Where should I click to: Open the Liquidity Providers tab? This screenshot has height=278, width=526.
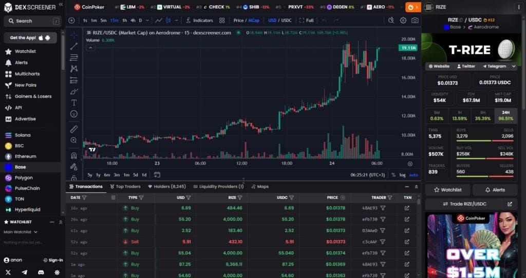(218, 187)
